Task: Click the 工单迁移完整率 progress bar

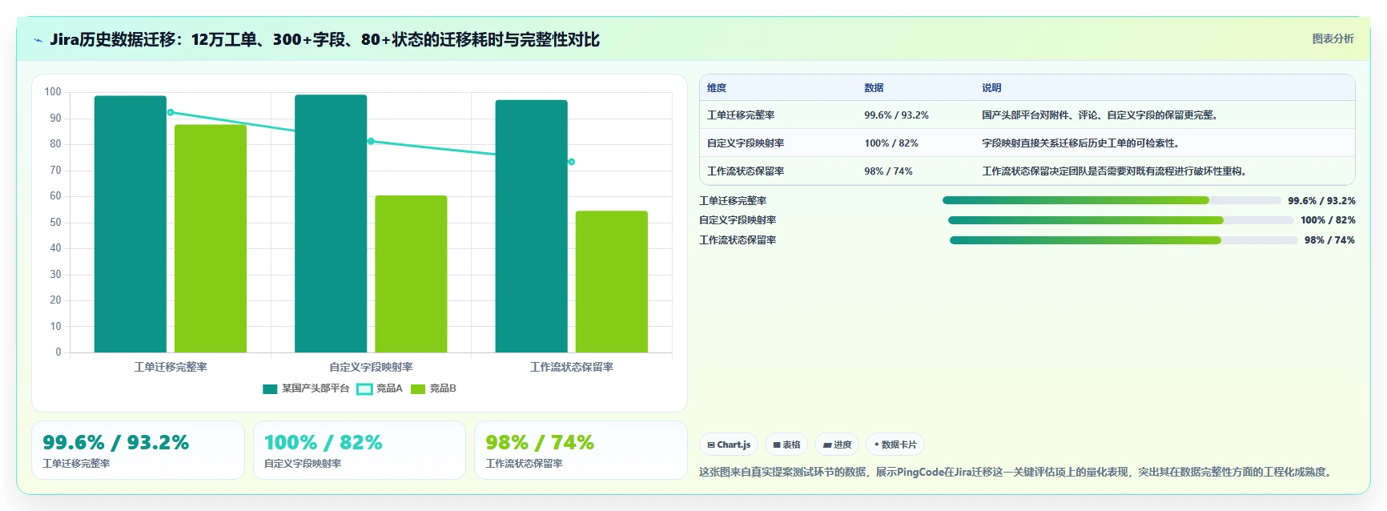Action: click(1112, 200)
